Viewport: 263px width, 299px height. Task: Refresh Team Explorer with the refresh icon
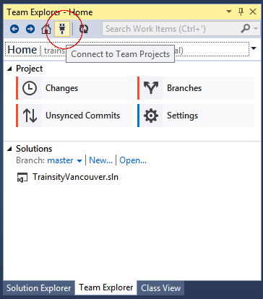tap(84, 29)
